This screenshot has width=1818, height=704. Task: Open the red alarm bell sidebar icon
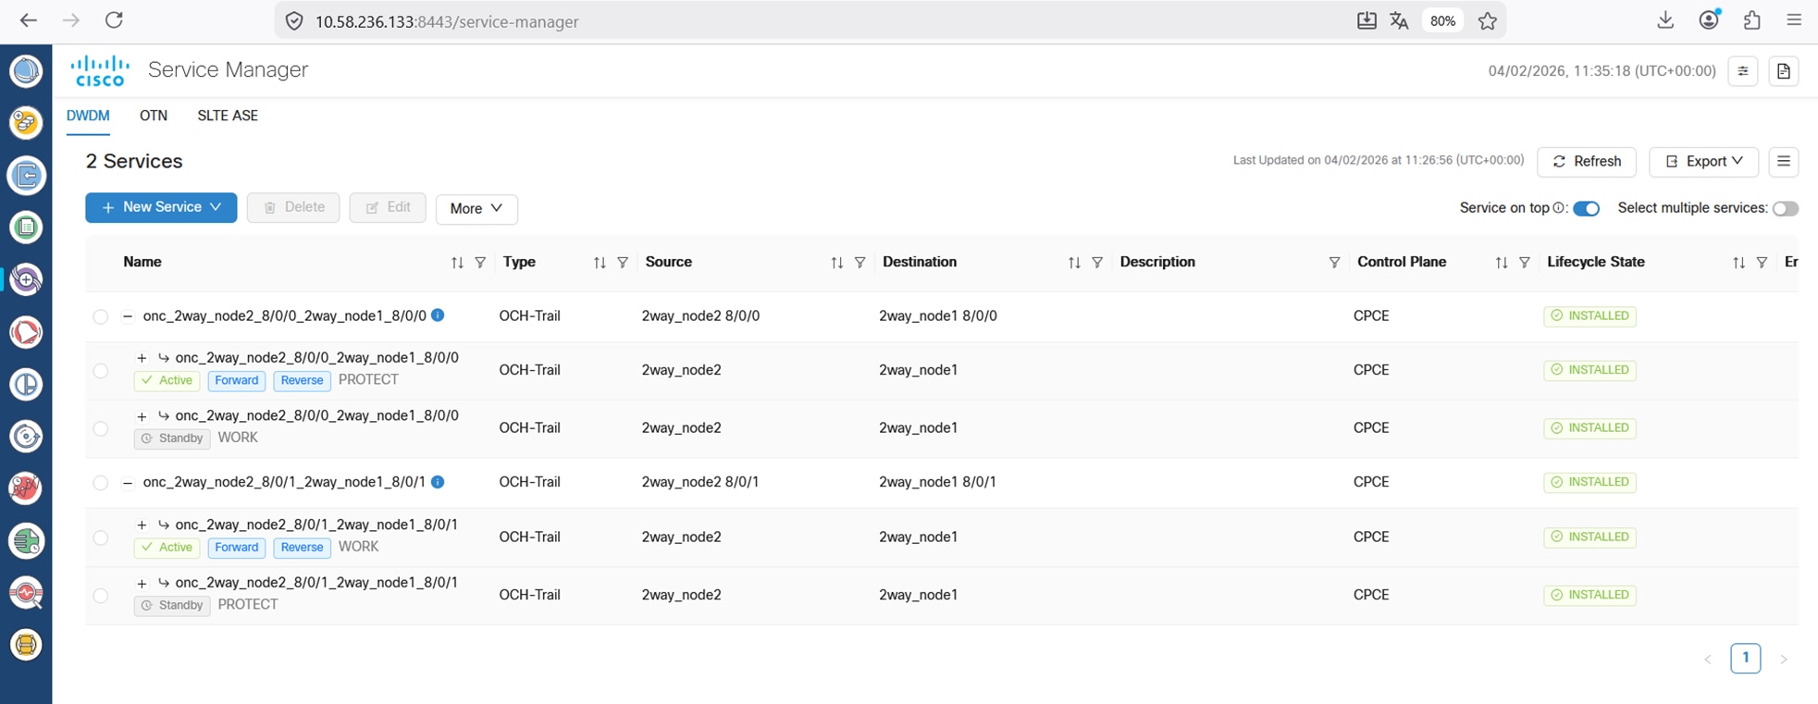coord(26,332)
